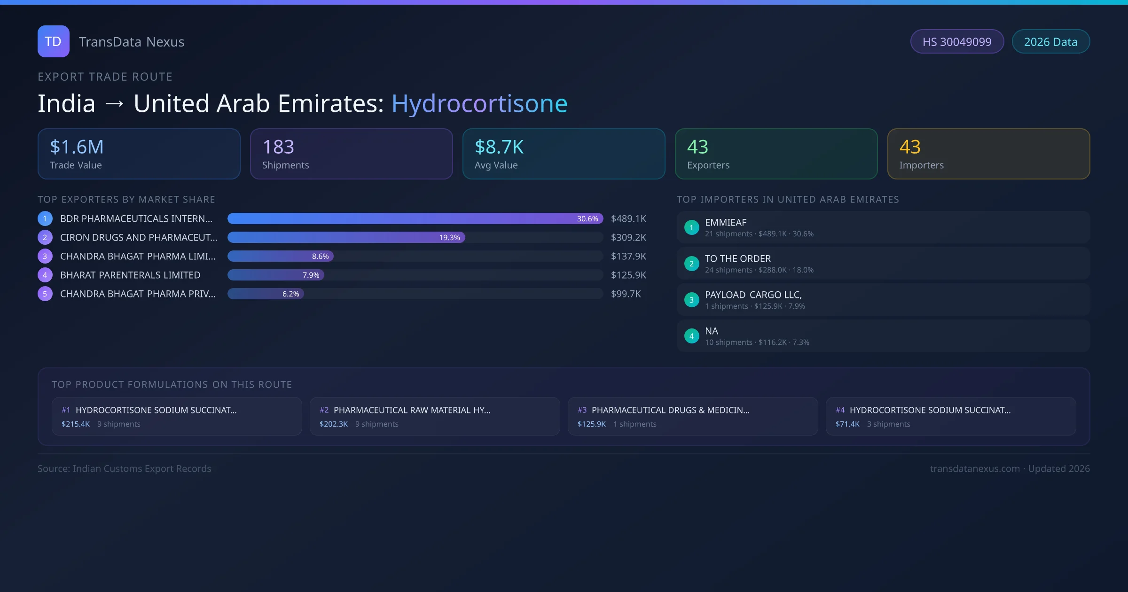This screenshot has height=592, width=1128.
Task: Click BHARAT PARENTERALS LIMITED exporter name
Action: [x=130, y=275]
